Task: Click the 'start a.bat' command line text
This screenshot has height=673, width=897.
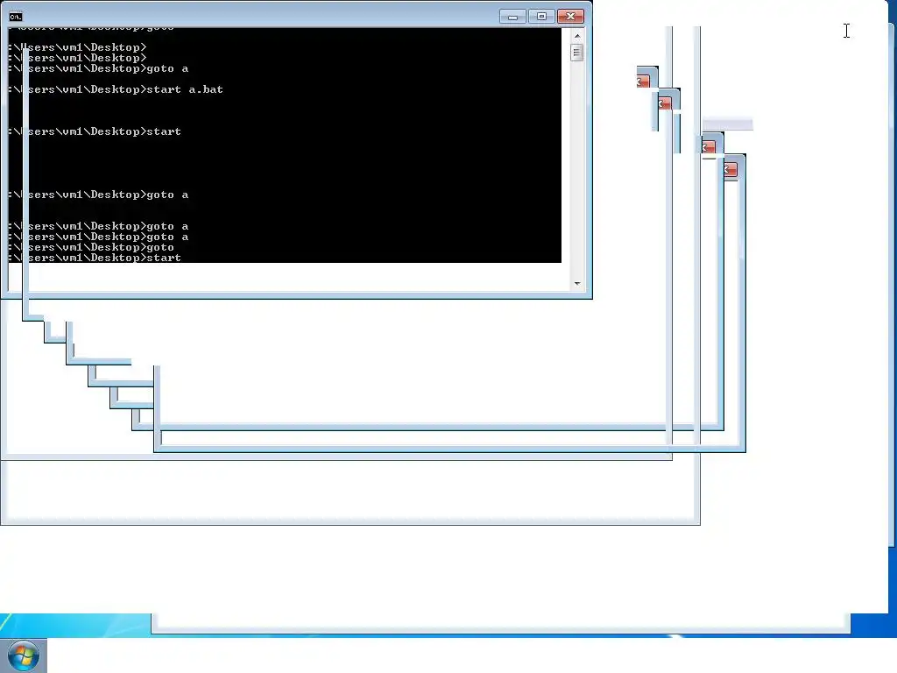Action: pyautogui.click(x=185, y=89)
